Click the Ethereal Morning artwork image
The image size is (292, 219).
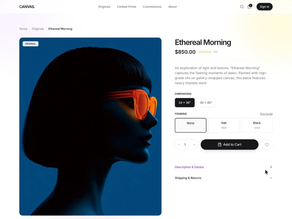[90, 127]
